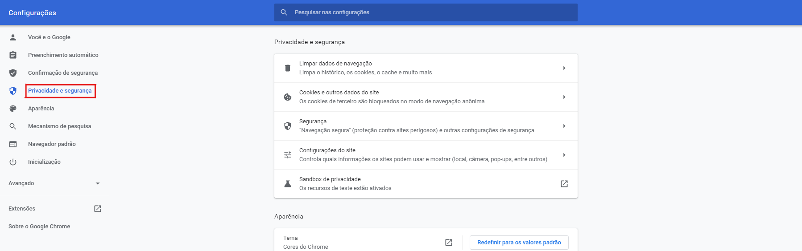Click the magnifier icon for Mecanismo de pesquisa
The image size is (802, 251).
13,126
